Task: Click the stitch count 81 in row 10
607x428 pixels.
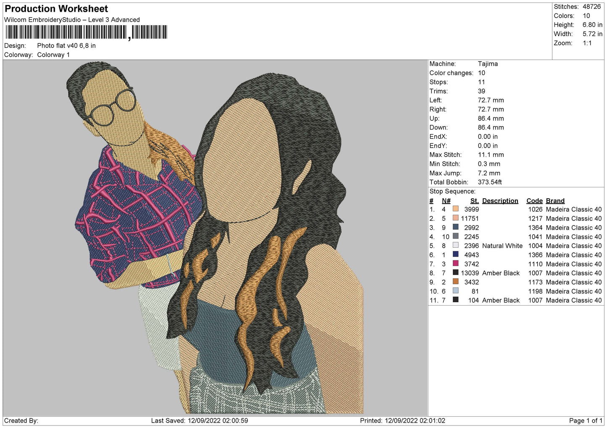Action: coord(475,291)
